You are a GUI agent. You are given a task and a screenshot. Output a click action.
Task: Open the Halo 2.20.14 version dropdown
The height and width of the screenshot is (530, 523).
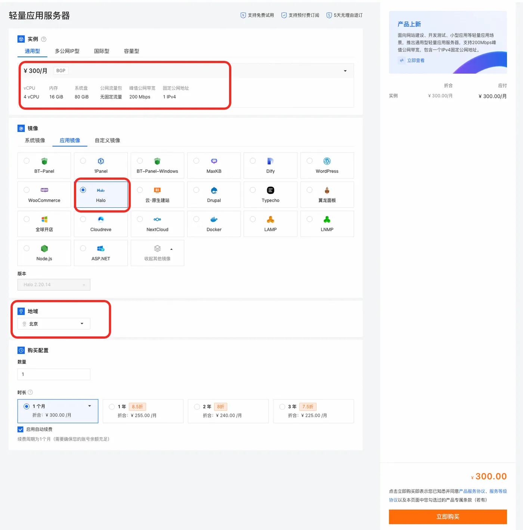tap(54, 285)
